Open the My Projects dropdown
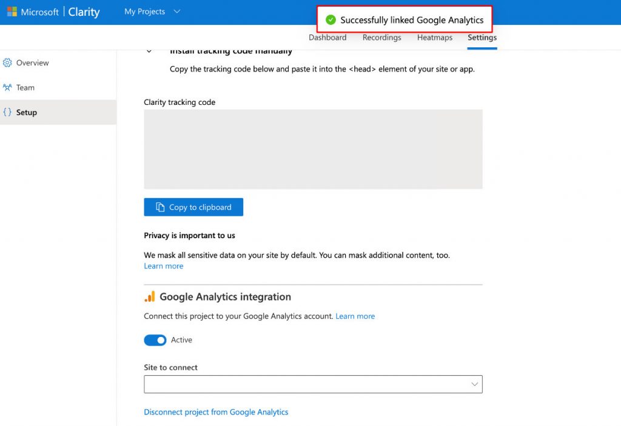This screenshot has width=621, height=426. [x=152, y=12]
